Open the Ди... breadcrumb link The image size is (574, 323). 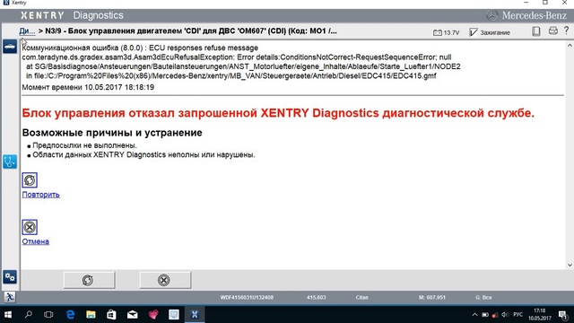27,31
